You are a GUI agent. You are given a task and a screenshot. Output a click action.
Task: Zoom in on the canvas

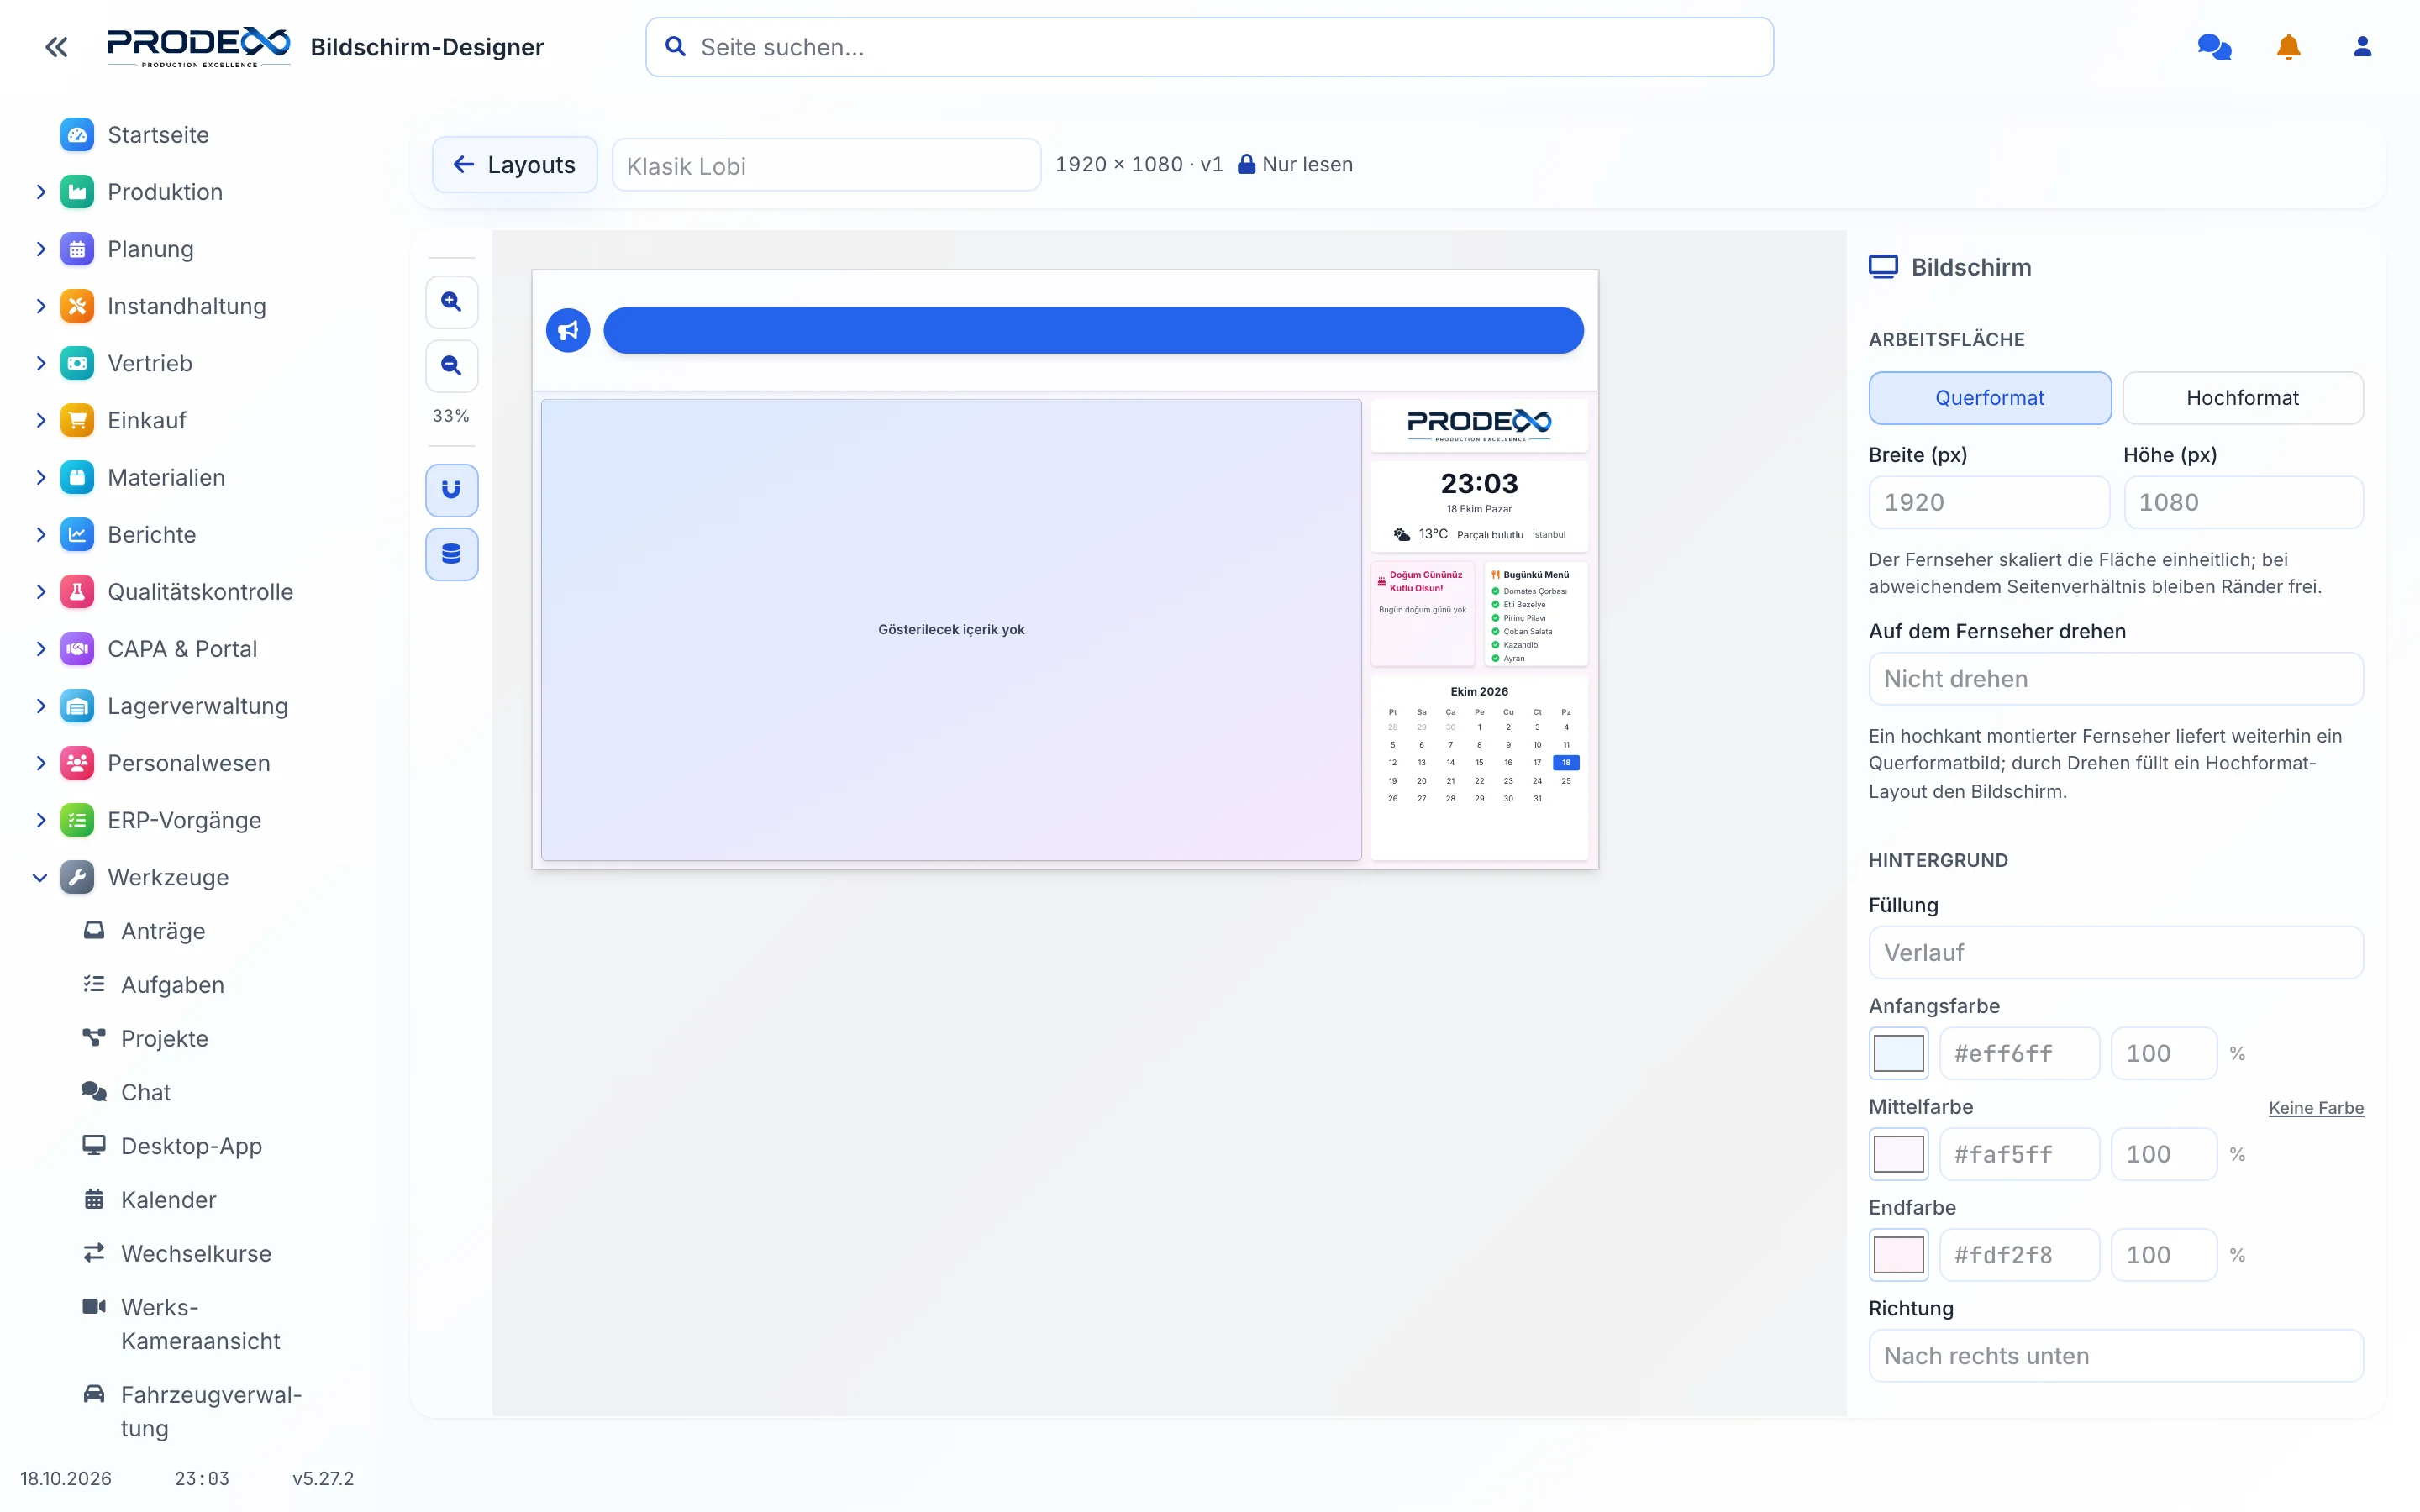[451, 302]
